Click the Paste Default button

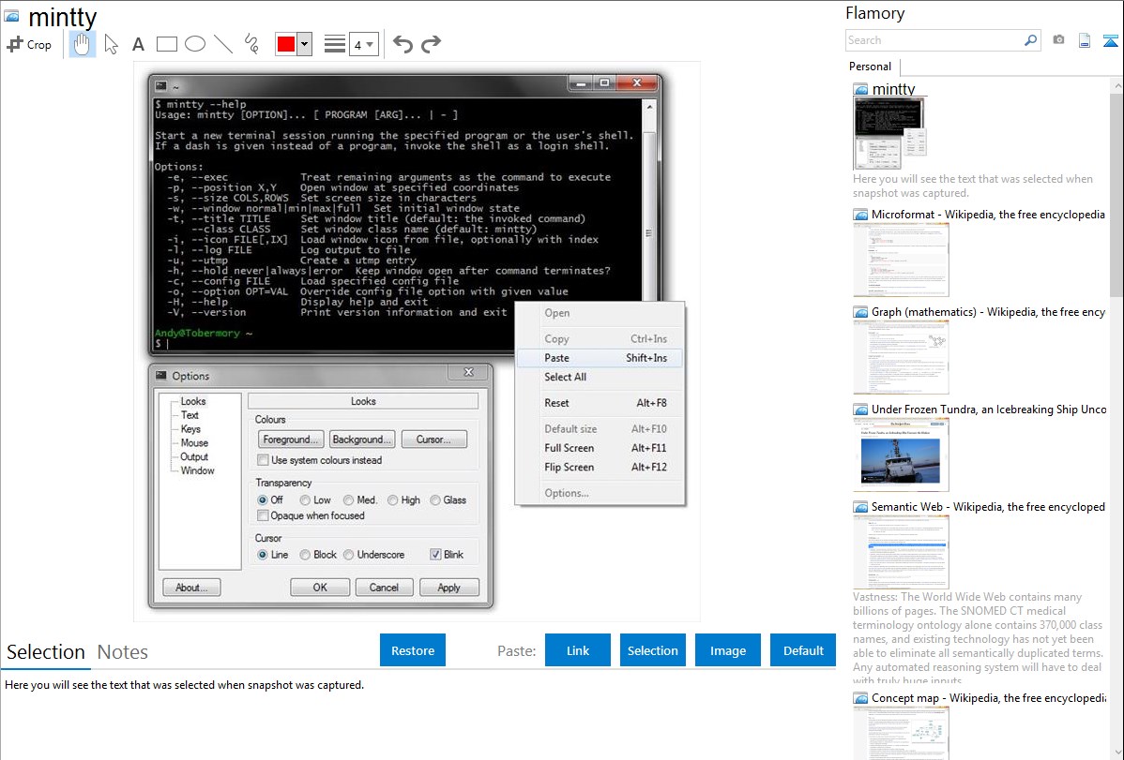tap(803, 649)
